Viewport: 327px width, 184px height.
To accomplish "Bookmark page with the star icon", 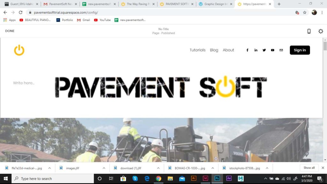I will pyautogui.click(x=305, y=12).
